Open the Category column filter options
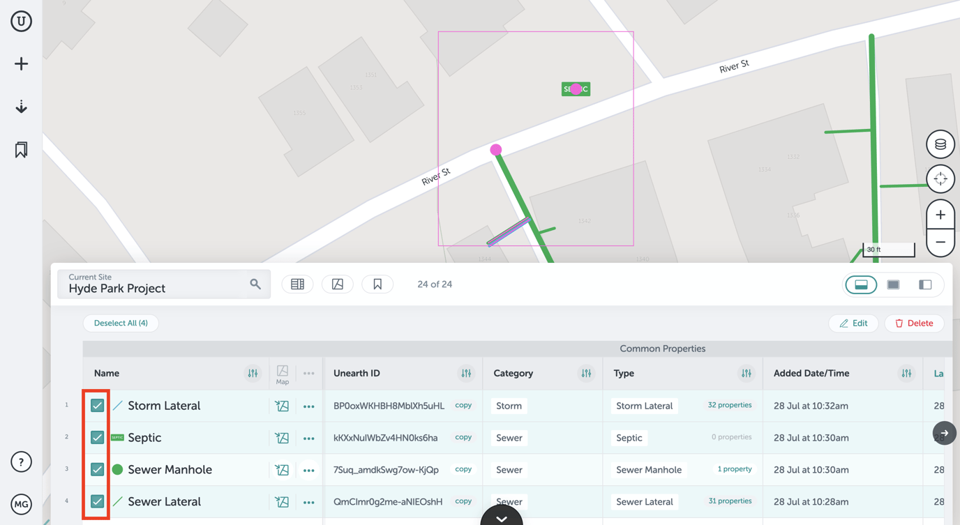The image size is (960, 525). coord(586,374)
